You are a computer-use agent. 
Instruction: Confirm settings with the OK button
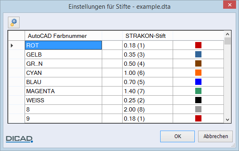coord(177,136)
